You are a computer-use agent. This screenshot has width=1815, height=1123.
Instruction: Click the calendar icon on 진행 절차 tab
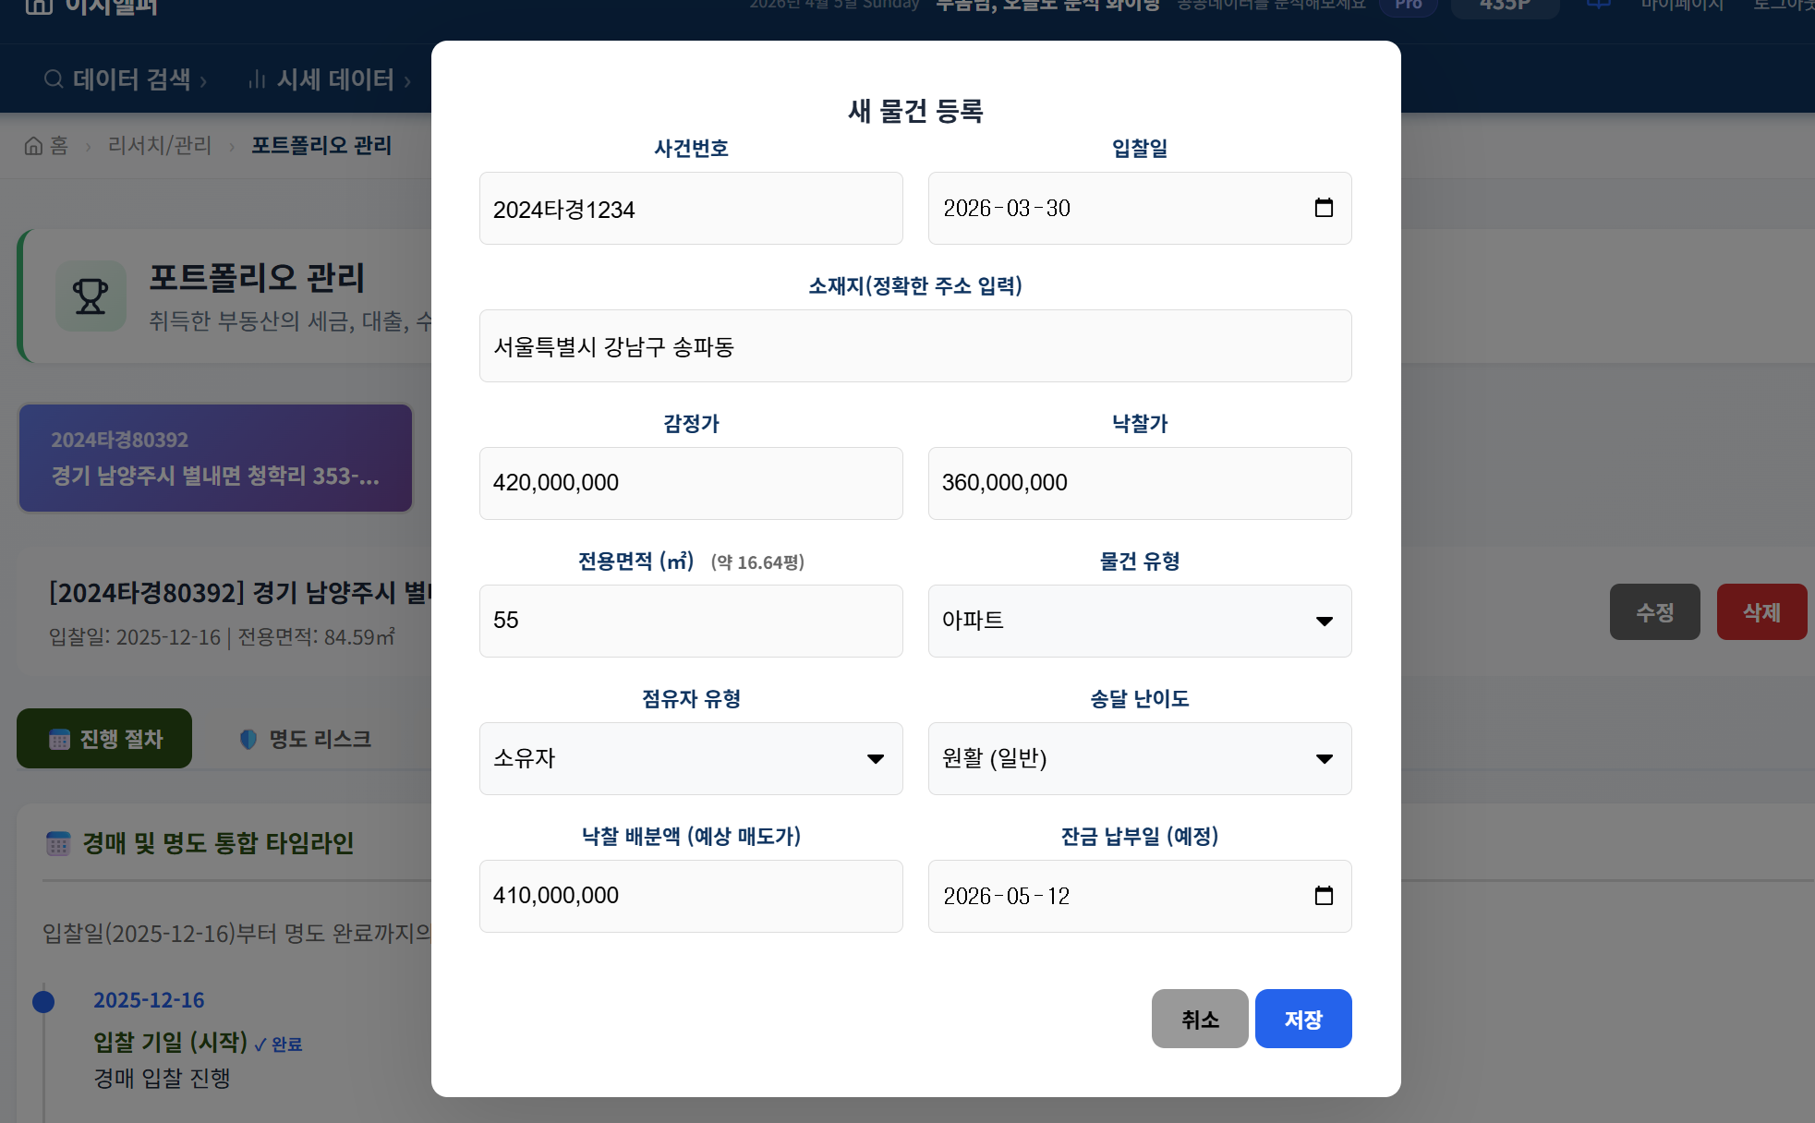[60, 738]
